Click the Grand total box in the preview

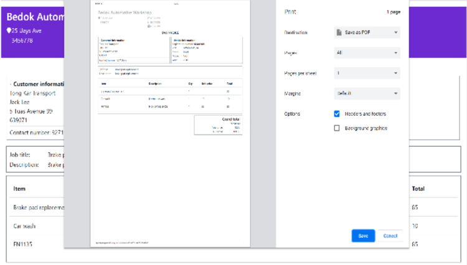(x=218, y=124)
